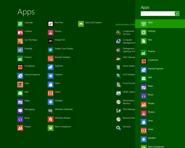The height and width of the screenshot is (148, 185).
Task: Search within Mail in side pane
Action: 160,79
